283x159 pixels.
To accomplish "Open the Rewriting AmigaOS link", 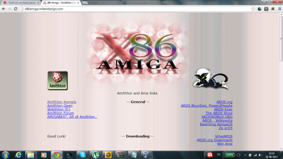I will point(216,124).
